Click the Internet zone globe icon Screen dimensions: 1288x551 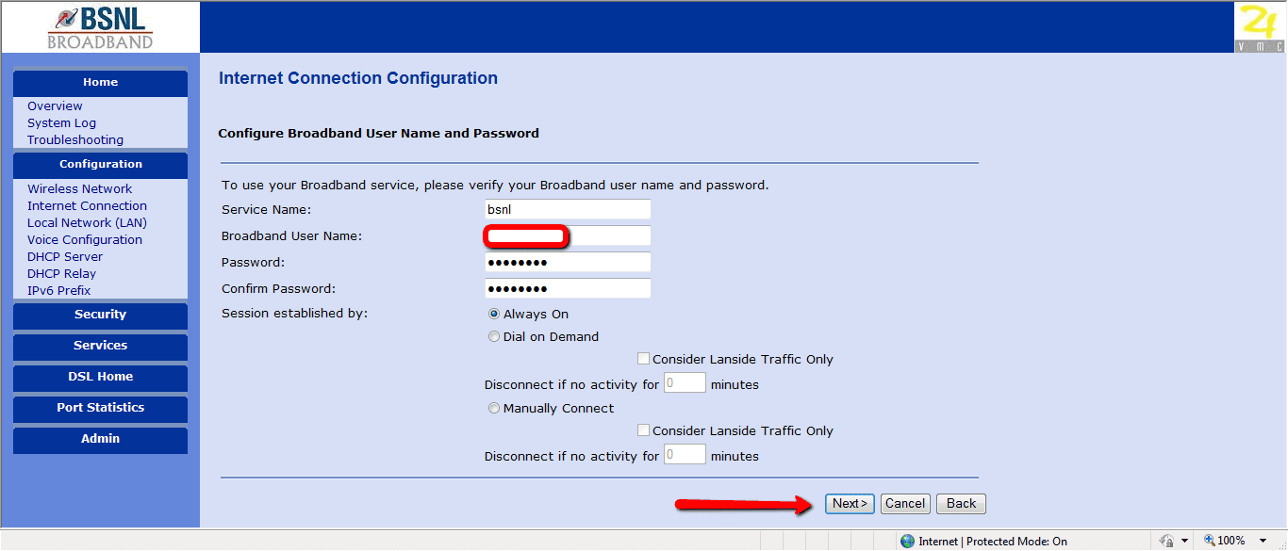click(x=907, y=541)
